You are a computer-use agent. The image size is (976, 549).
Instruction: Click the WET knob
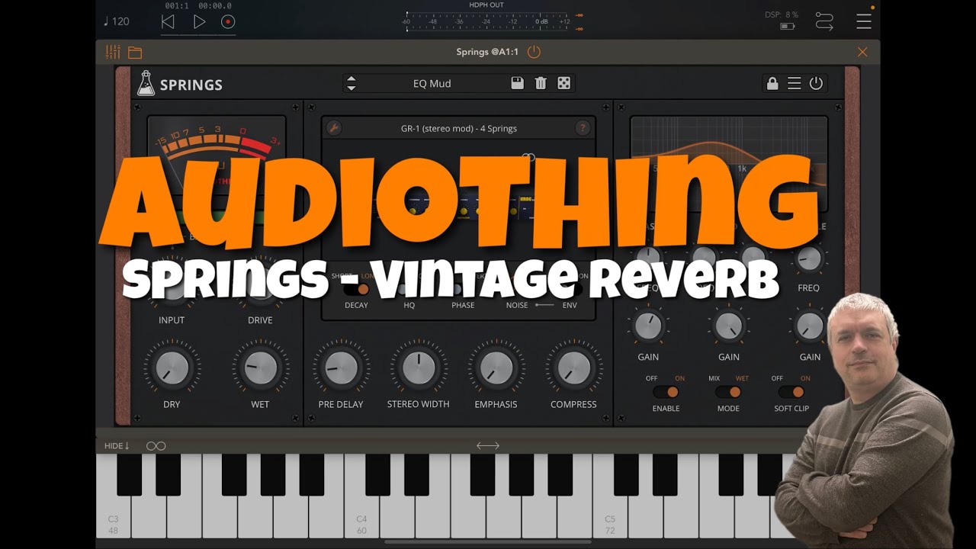click(260, 368)
